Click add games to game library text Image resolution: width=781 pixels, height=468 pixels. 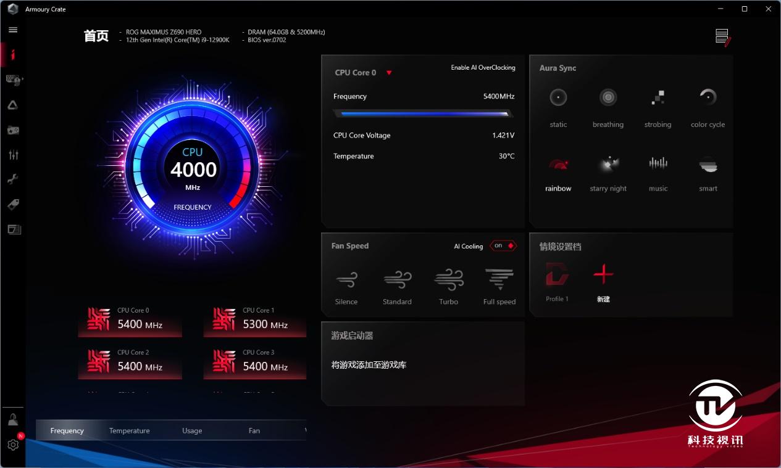369,365
